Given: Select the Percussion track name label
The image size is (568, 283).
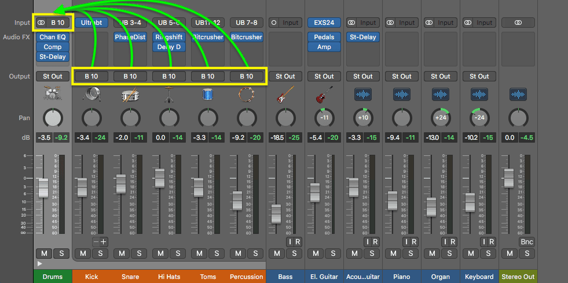Looking at the screenshot, I should click(246, 277).
